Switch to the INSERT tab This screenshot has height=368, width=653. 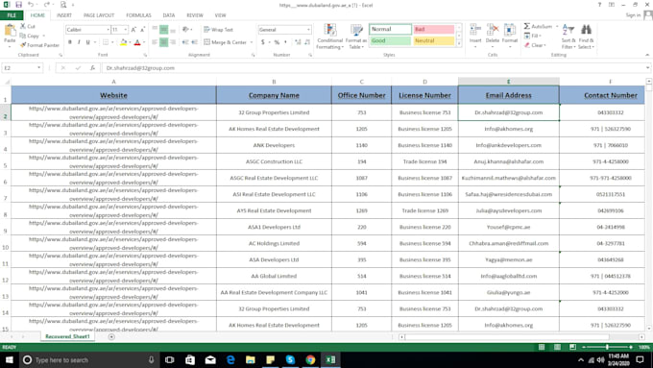[64, 15]
